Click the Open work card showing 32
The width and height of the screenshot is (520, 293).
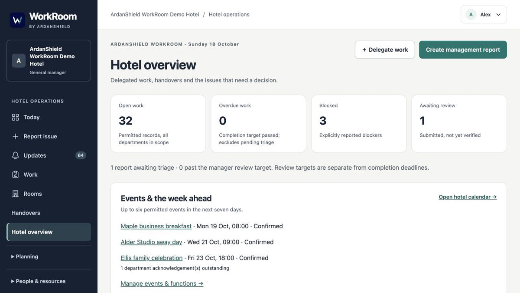158,124
